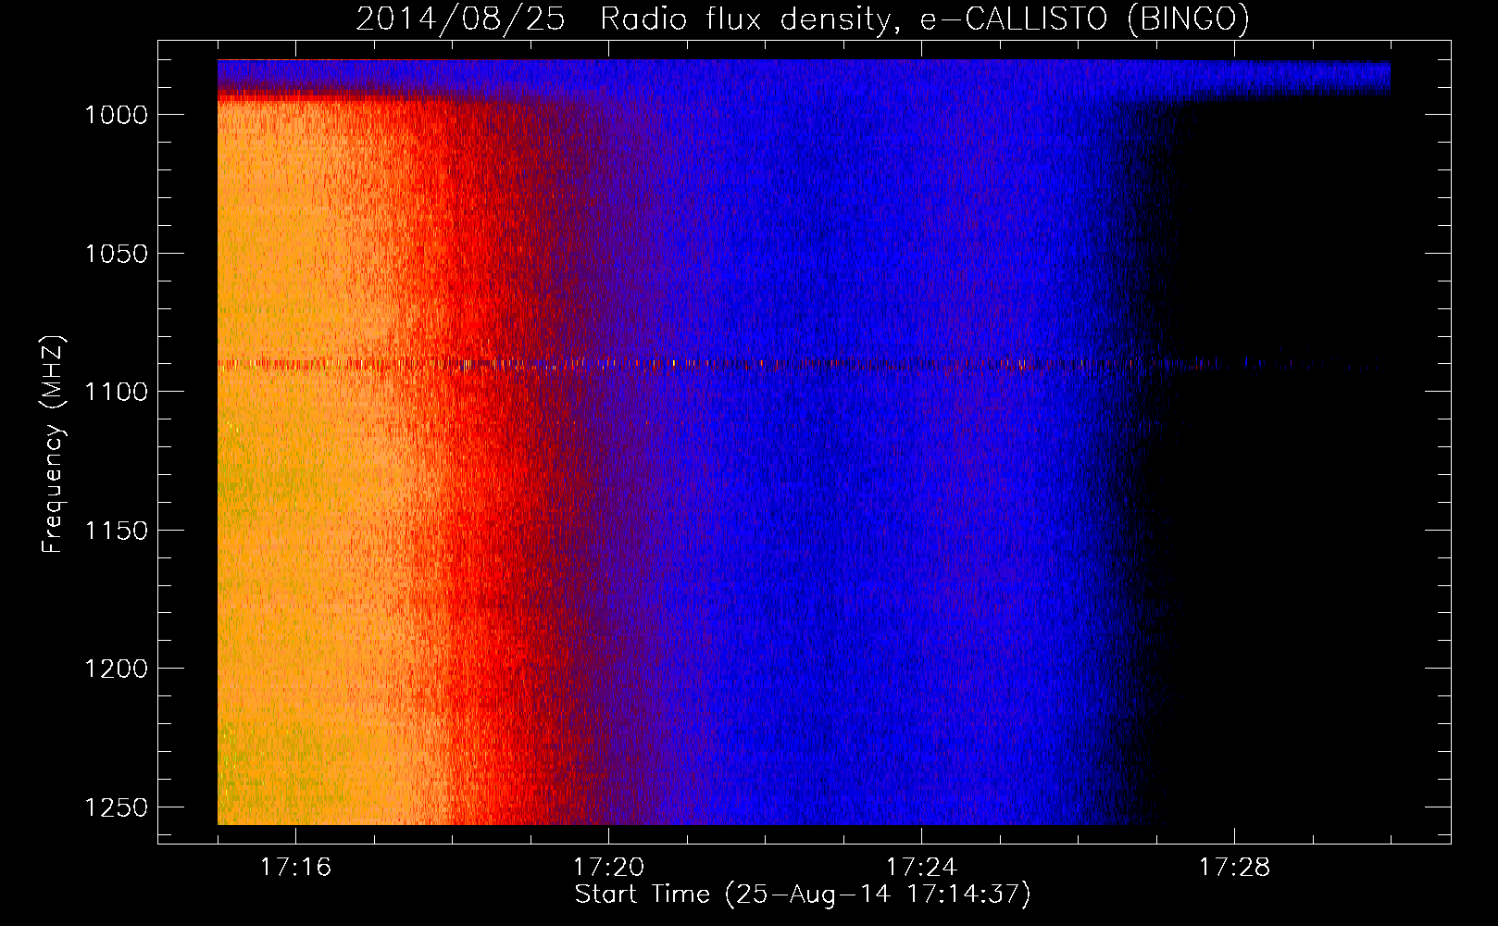Click the '17:24' time tick label
Screen dimensions: 1498x926
pyautogui.click(x=921, y=868)
